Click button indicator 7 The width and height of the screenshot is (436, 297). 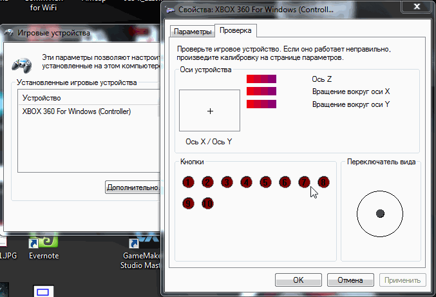point(304,182)
